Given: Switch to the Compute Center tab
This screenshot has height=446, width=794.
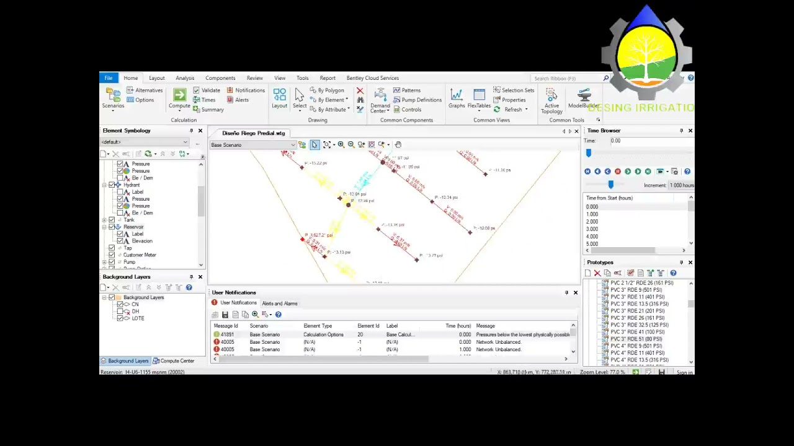Looking at the screenshot, I should 174,361.
